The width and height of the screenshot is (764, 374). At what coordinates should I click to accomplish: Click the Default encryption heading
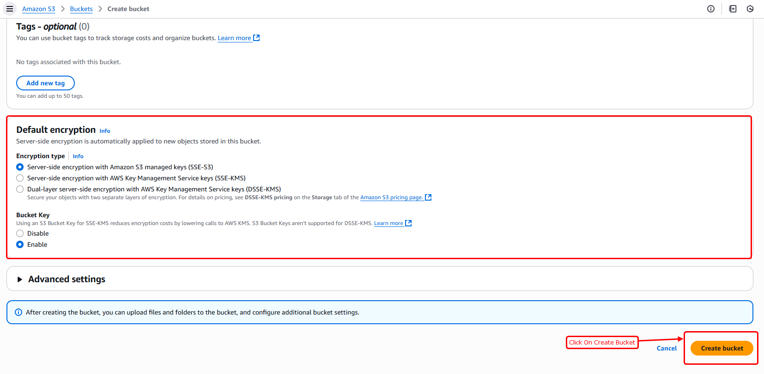(x=56, y=130)
